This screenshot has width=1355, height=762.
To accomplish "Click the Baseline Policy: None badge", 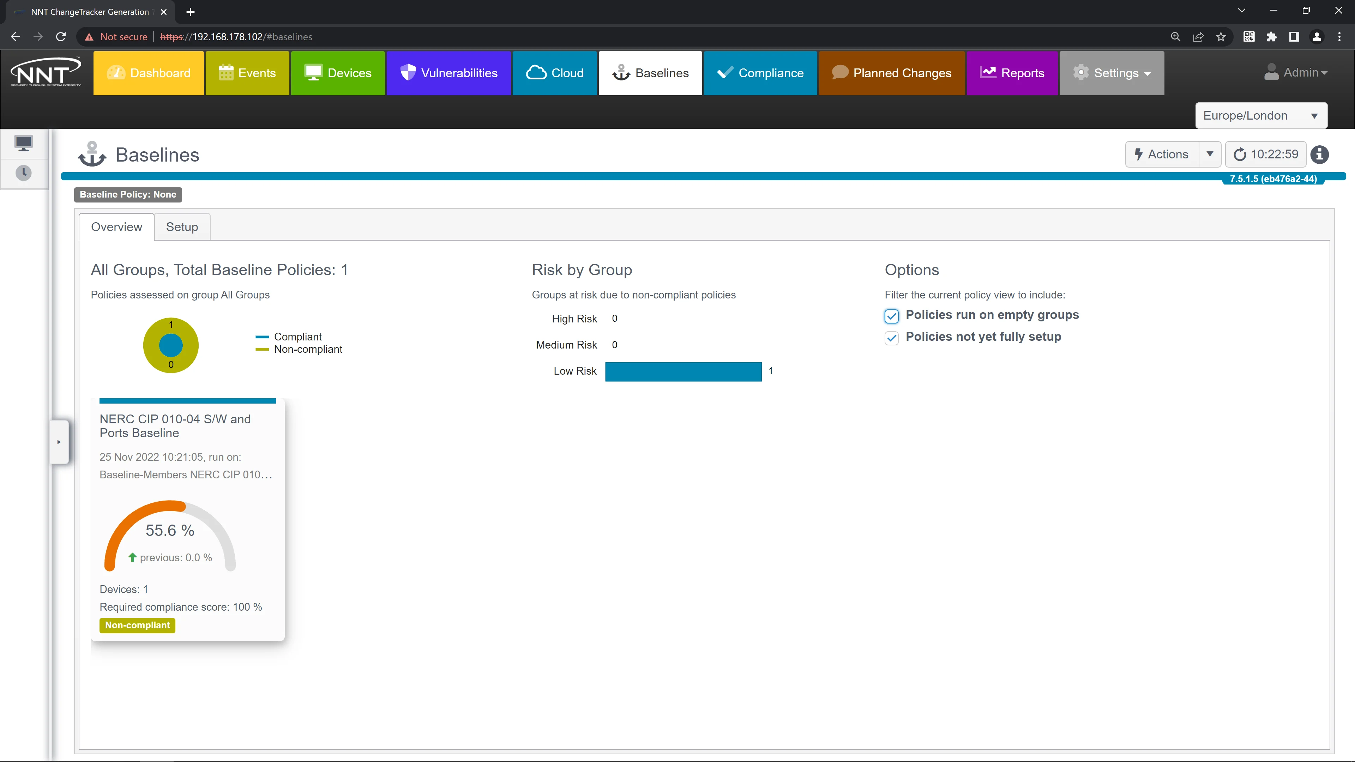I will (x=128, y=195).
